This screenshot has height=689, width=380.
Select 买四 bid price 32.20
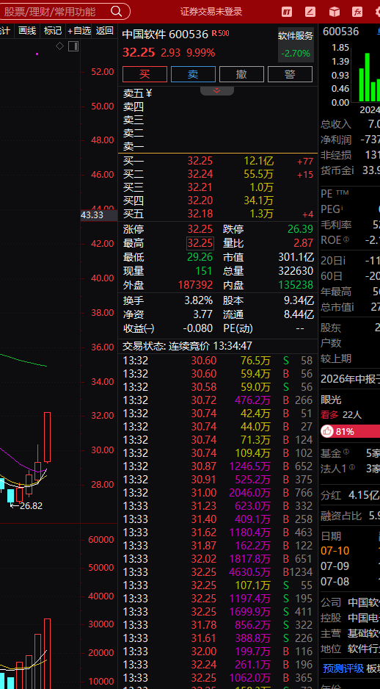pos(200,201)
